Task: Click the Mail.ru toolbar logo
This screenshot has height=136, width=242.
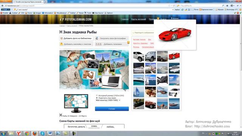Action: tap(6, 9)
